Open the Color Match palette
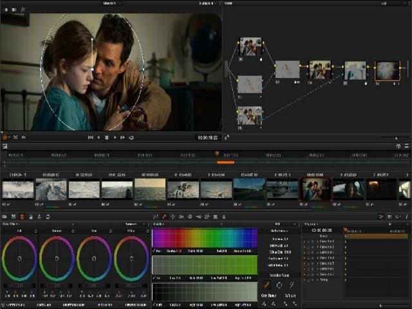Viewport: 412px width, 309px height. coord(14,217)
